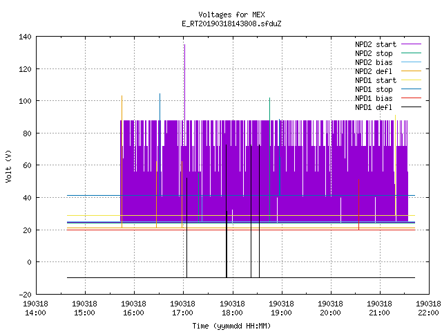Click the 'NPD1 bias' legend label
The image size is (442, 332).
pyautogui.click(x=374, y=98)
